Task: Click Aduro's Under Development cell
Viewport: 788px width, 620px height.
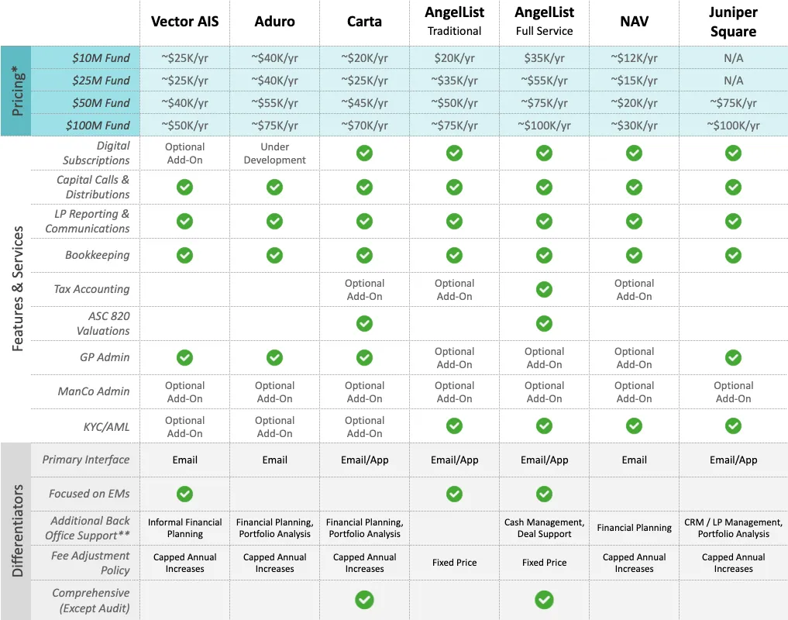Action: [274, 153]
